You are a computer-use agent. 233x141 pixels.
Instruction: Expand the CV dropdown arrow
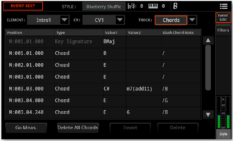[120, 20]
